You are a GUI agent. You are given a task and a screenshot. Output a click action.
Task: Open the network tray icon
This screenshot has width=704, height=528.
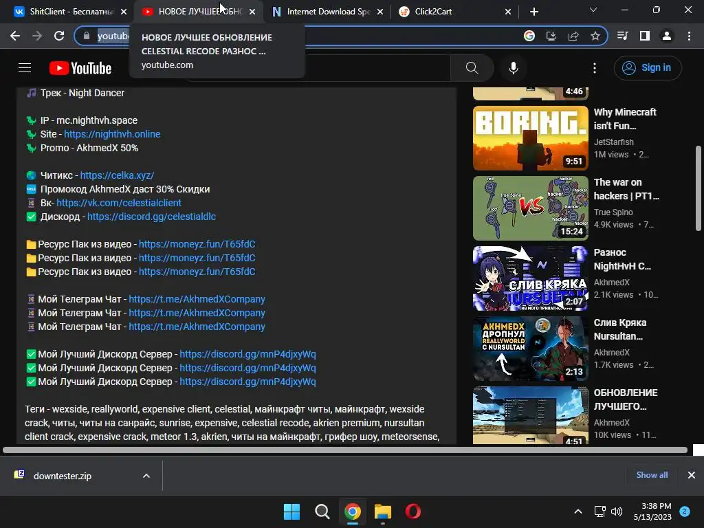tap(599, 511)
